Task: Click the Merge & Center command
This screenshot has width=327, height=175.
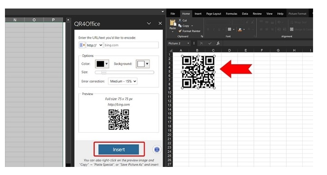Action: point(301,29)
